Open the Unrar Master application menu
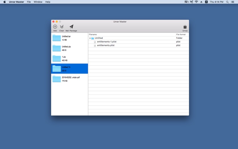The width and height of the screenshot is (238, 149). coord(16,2)
